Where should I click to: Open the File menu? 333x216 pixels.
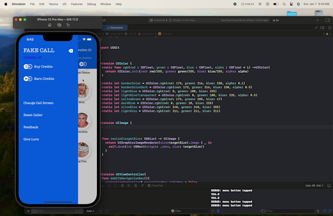pyautogui.click(x=32, y=4)
